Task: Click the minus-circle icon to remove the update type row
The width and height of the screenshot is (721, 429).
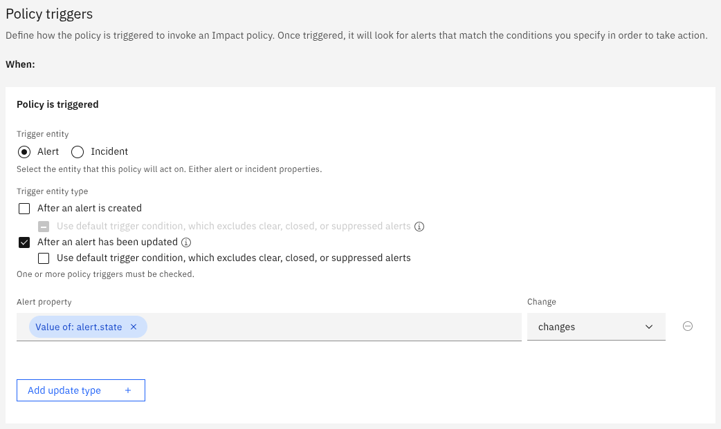Action: click(x=687, y=326)
